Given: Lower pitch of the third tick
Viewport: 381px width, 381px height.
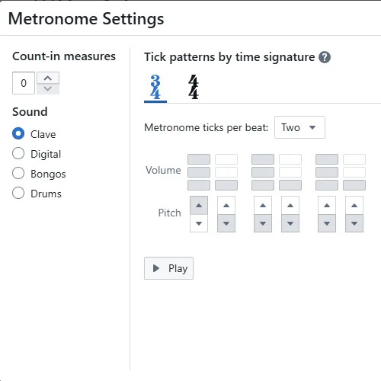Looking at the screenshot, I should click(x=263, y=223).
